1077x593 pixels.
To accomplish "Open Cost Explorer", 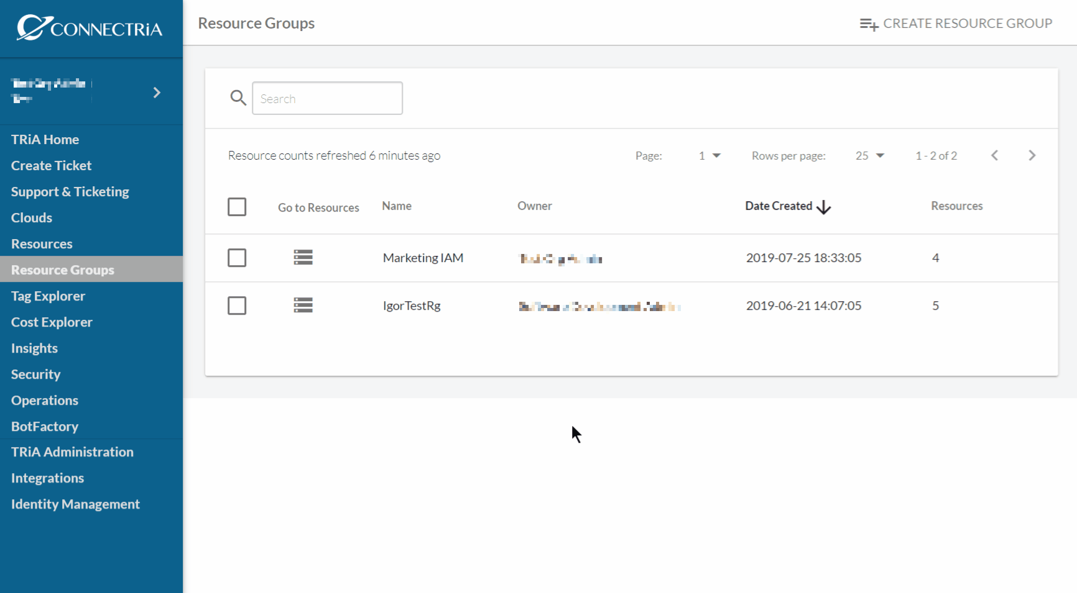I will (52, 322).
